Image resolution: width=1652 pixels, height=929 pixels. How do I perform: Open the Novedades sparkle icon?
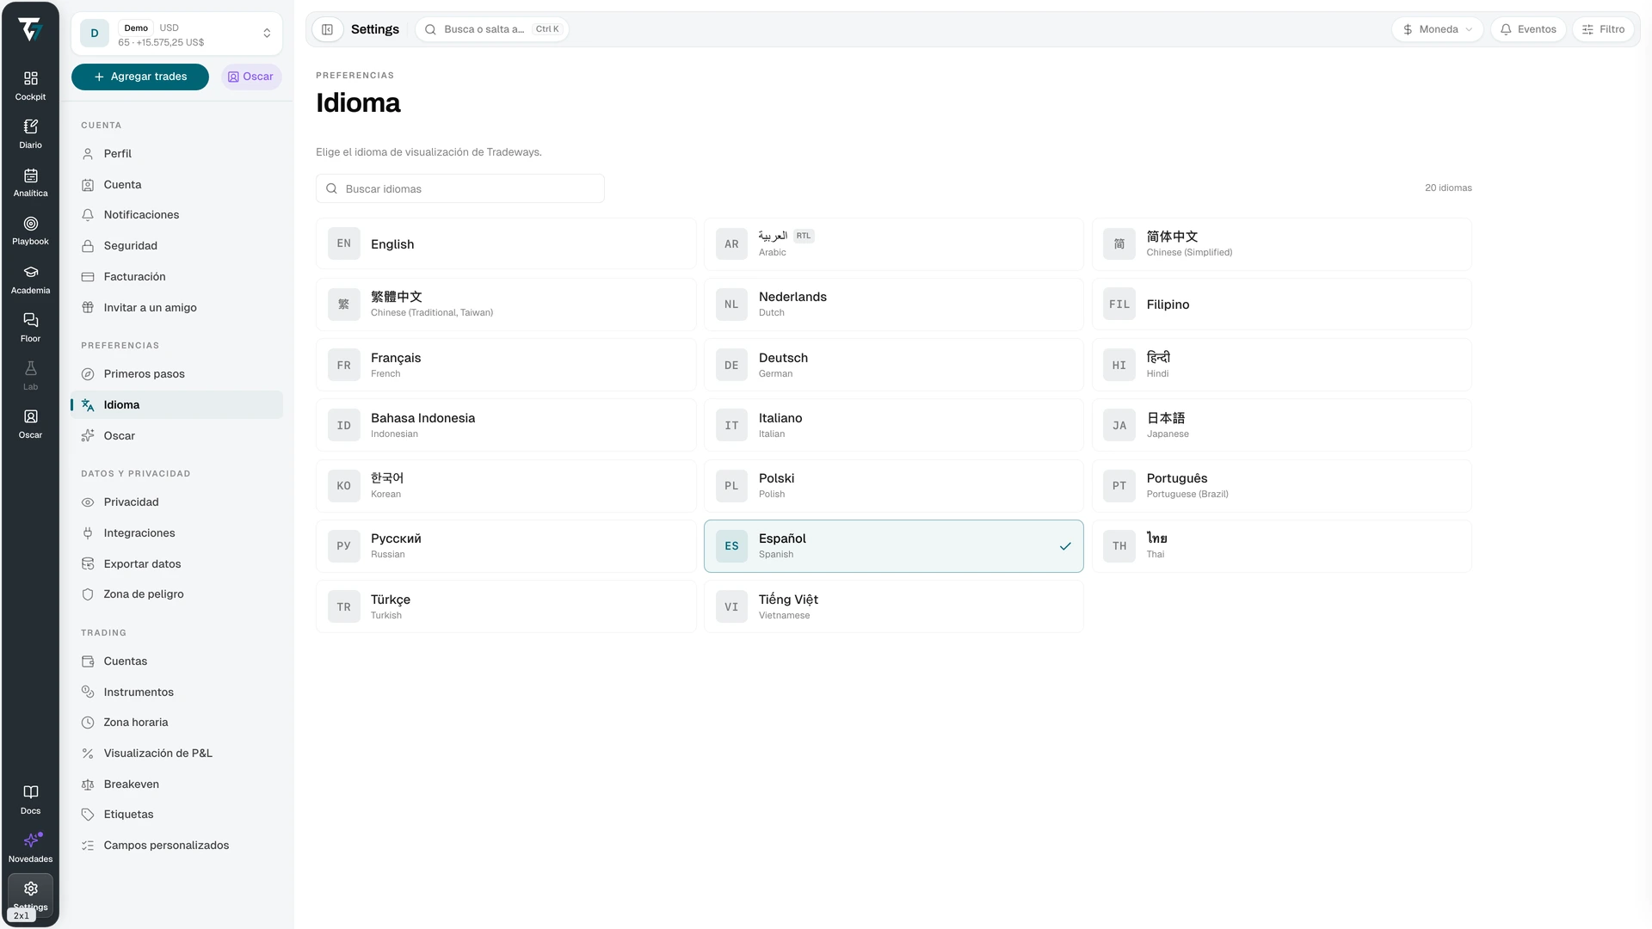(x=30, y=840)
